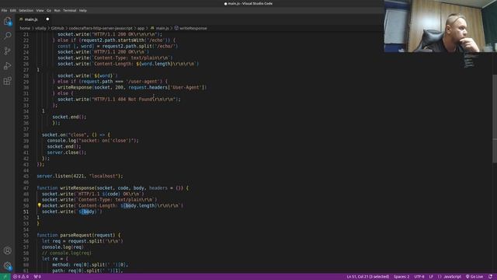Viewport: 497px width, 280px height.
Task: Open the Explorer view in activity bar
Action: point(7,21)
